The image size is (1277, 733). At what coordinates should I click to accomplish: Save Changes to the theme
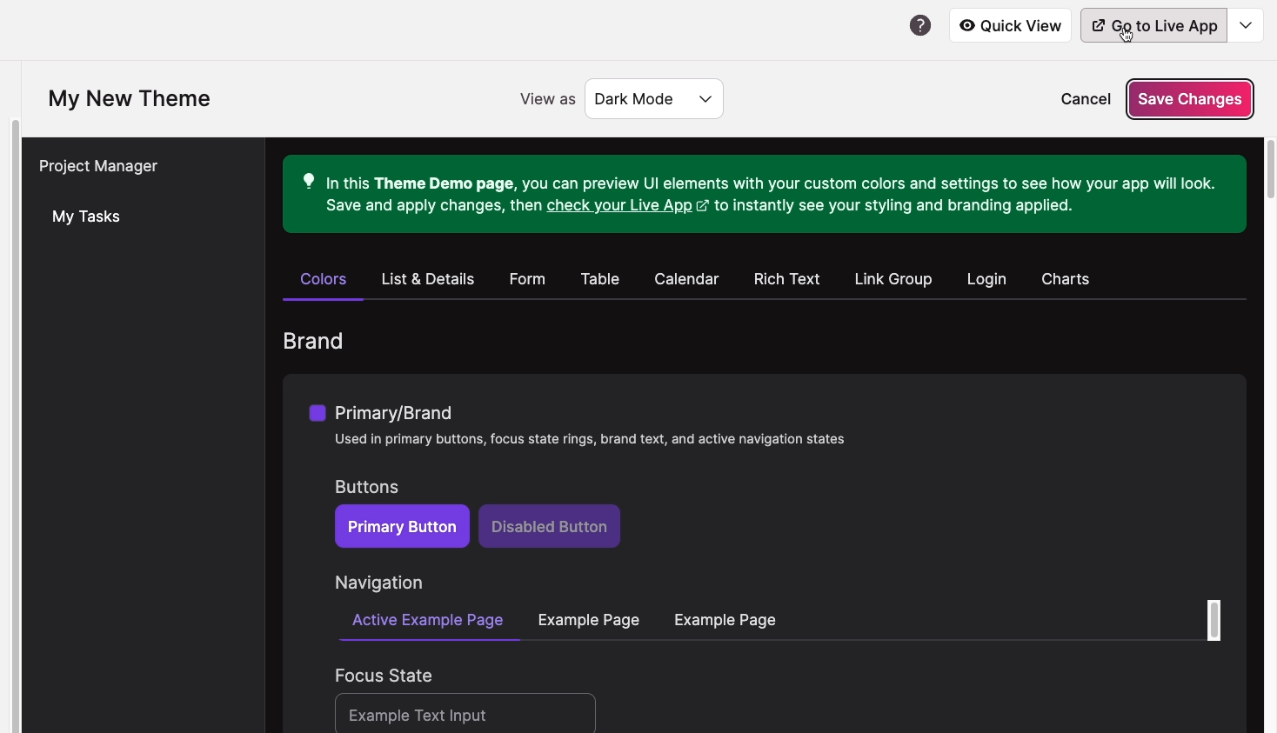(x=1190, y=99)
